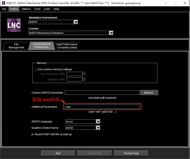The height and width of the screenshot is (159, 190).
Task: Close the launcher window
Action: click(x=185, y=3)
